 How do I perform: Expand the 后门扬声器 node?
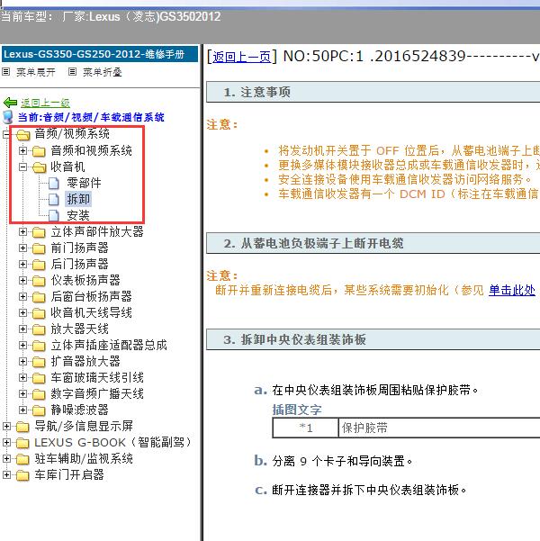point(22,264)
